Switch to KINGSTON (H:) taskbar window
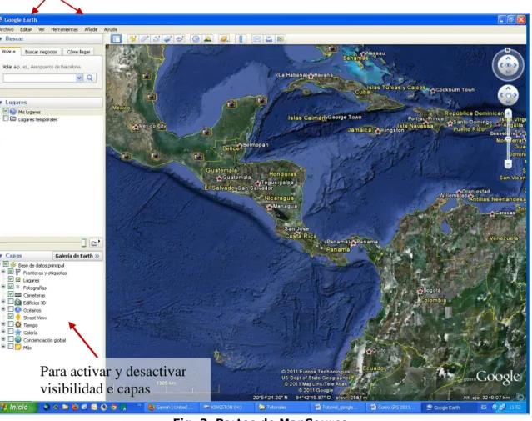Viewport: 532px width, 421px height. click(x=226, y=407)
